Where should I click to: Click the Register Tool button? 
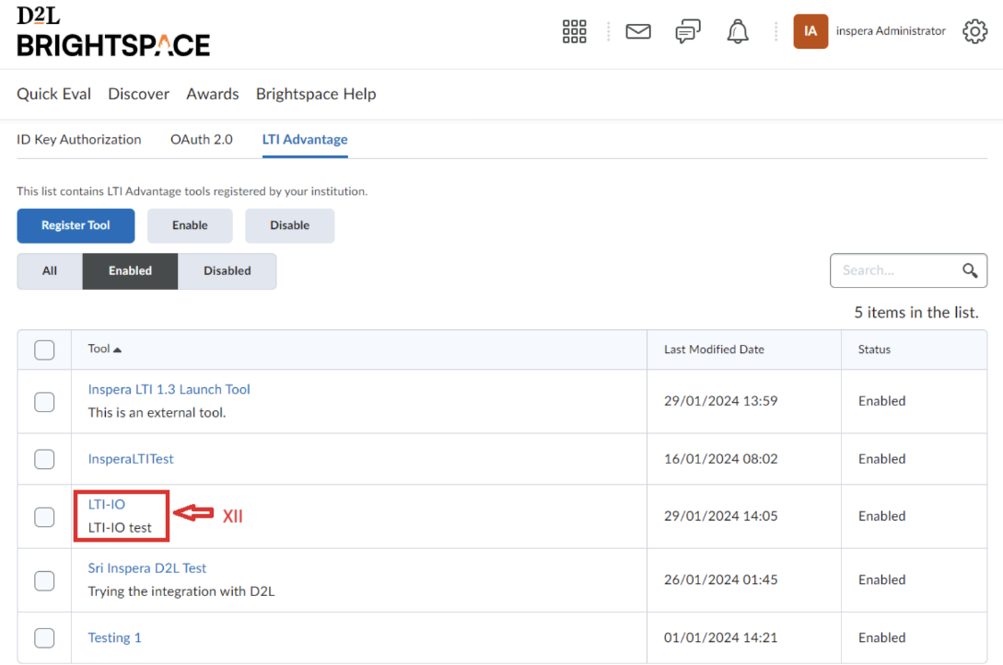[x=76, y=225]
